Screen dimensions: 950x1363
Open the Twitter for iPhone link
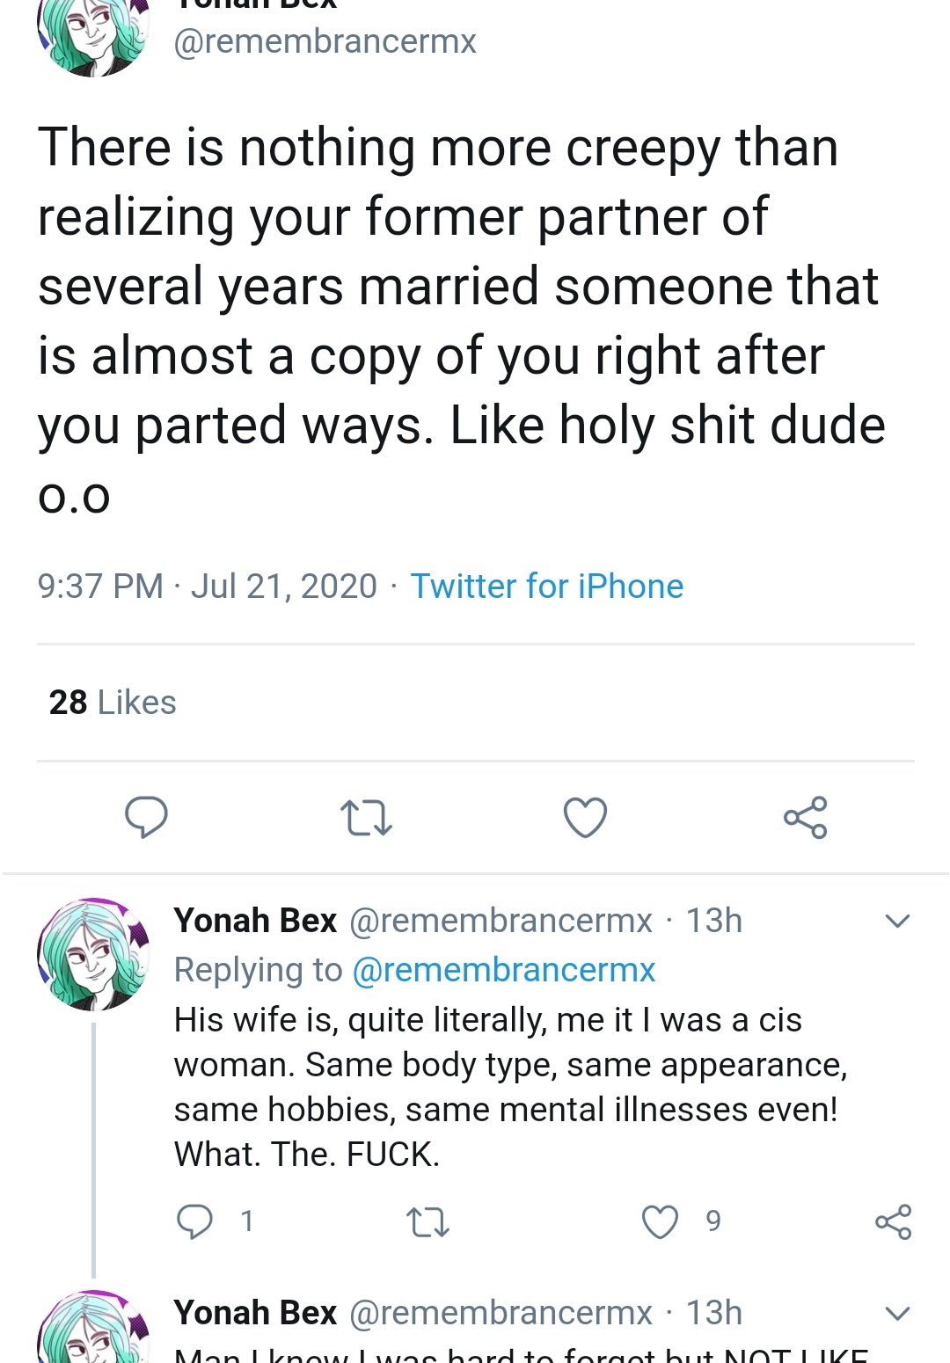pyautogui.click(x=547, y=587)
